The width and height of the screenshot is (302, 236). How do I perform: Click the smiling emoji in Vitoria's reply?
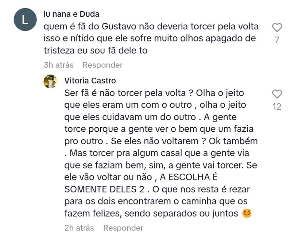[247, 212]
